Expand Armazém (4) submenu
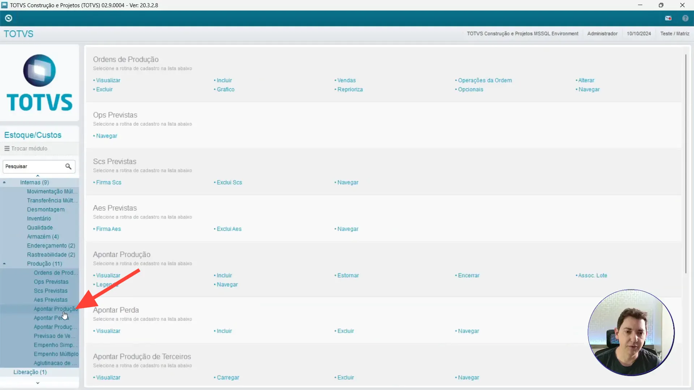Image resolution: width=694 pixels, height=390 pixels. click(43, 237)
